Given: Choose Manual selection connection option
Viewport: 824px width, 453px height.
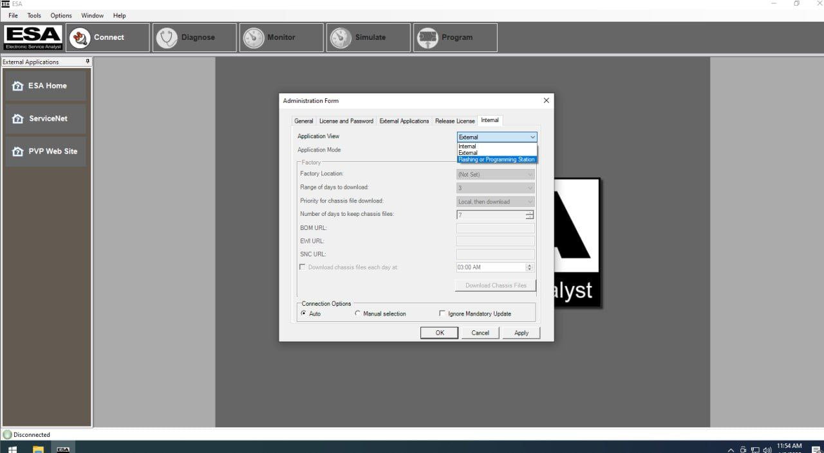Looking at the screenshot, I should coord(358,314).
